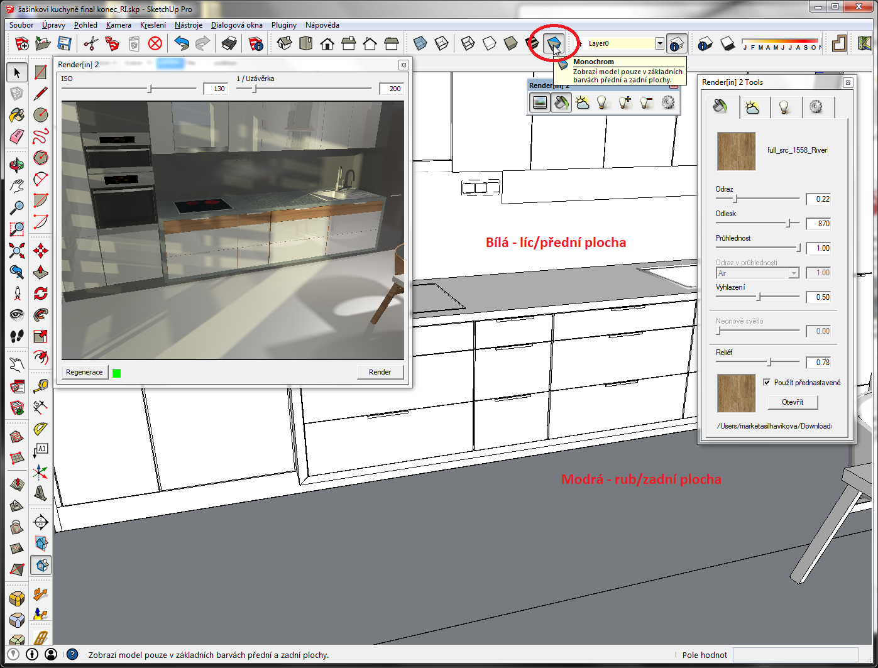Toggle the Monochrom face style button
This screenshot has height=668, width=878.
[553, 43]
